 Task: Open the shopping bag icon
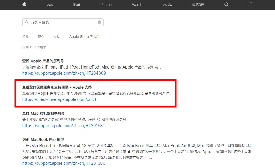coord(251,4)
